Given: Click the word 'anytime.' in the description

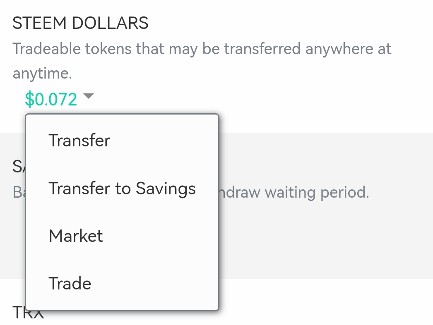Looking at the screenshot, I should point(42,74).
